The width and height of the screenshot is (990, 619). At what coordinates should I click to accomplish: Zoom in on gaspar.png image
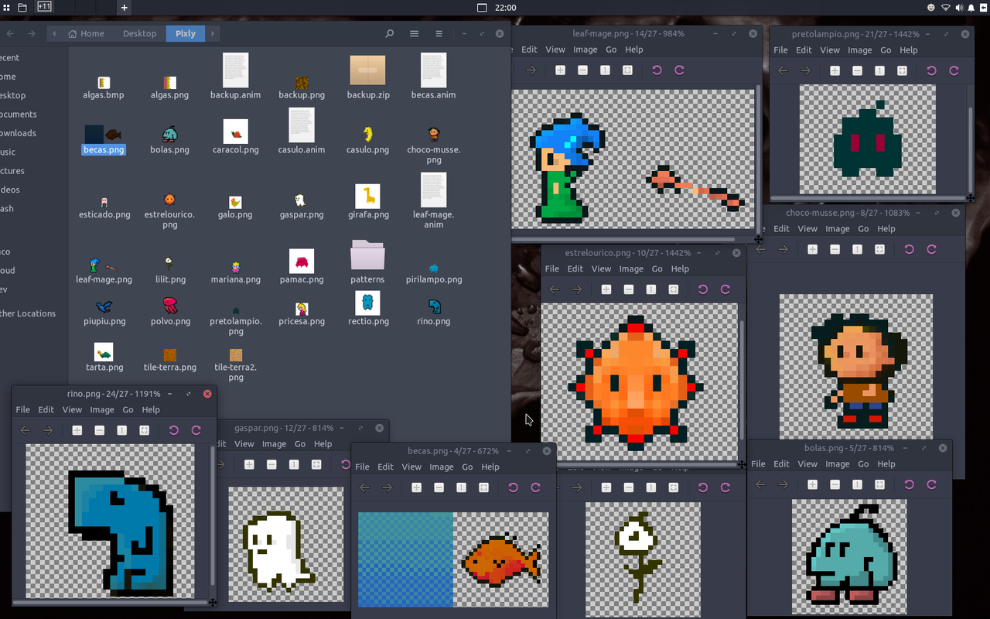coord(248,464)
